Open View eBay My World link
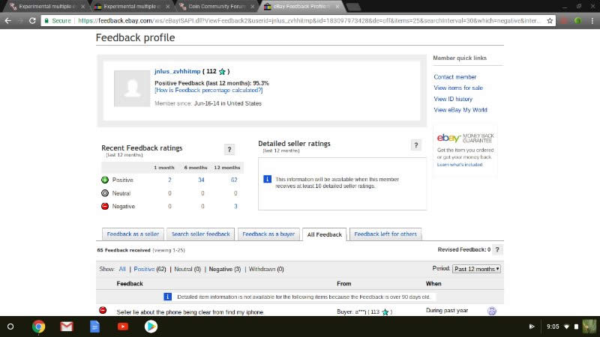Viewport: 600px width, 337px height. pos(460,110)
